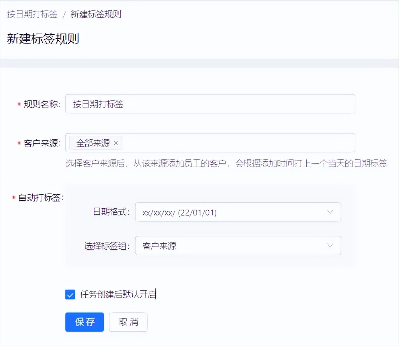Click the 新建标签规则 breadcrumb item

(x=96, y=14)
